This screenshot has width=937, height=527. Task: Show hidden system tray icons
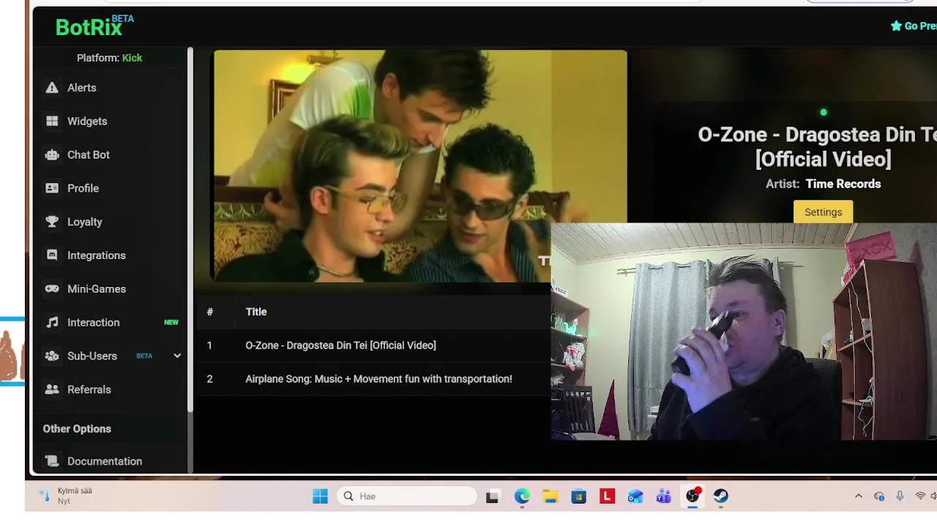[x=859, y=496]
